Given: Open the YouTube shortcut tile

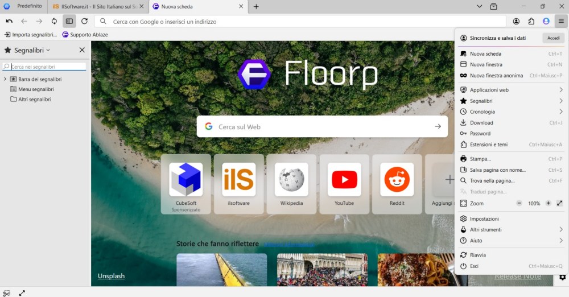Looking at the screenshot, I should [344, 184].
